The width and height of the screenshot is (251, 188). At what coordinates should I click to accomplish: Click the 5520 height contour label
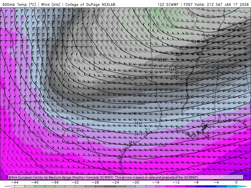click(x=164, y=84)
